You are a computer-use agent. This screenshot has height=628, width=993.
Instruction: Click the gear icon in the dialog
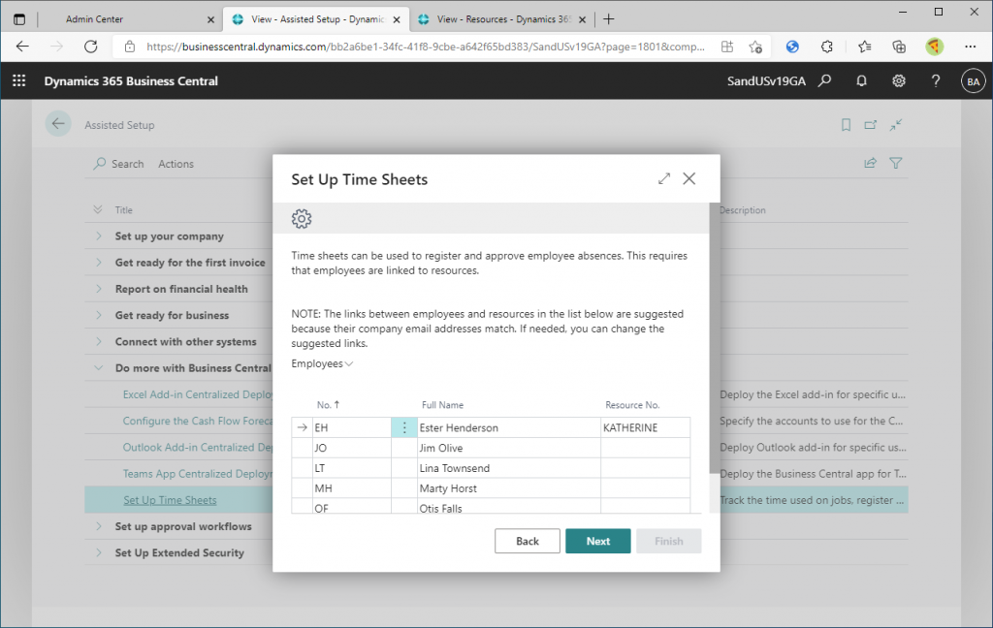(x=302, y=218)
